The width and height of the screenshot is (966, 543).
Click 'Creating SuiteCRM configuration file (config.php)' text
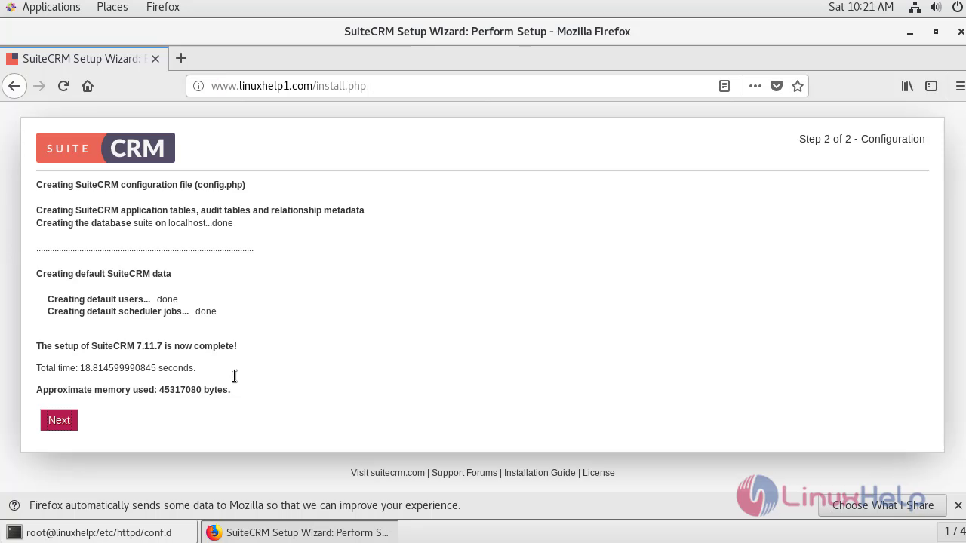140,185
